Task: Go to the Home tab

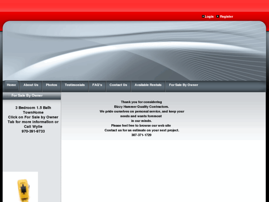Action: pyautogui.click(x=11, y=86)
